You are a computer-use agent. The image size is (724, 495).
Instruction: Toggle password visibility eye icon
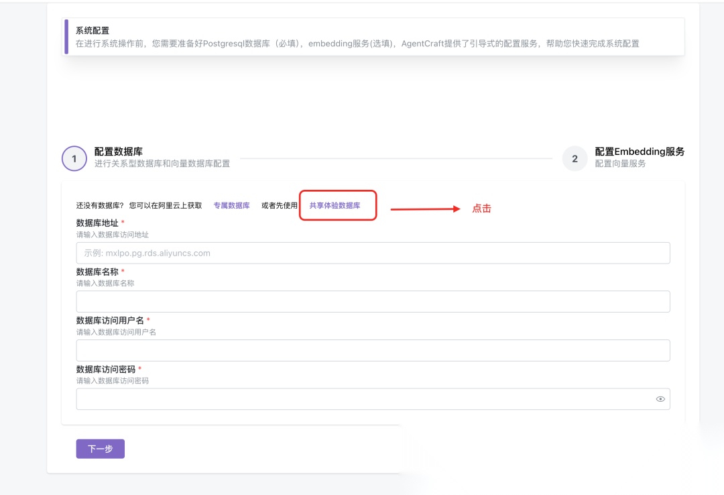pyautogui.click(x=660, y=399)
